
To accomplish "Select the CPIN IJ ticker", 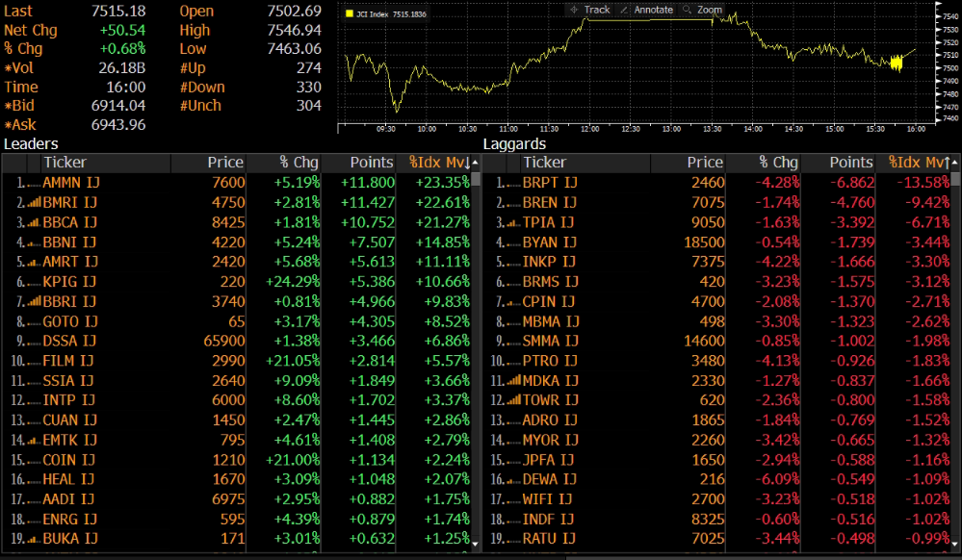I will coord(549,302).
